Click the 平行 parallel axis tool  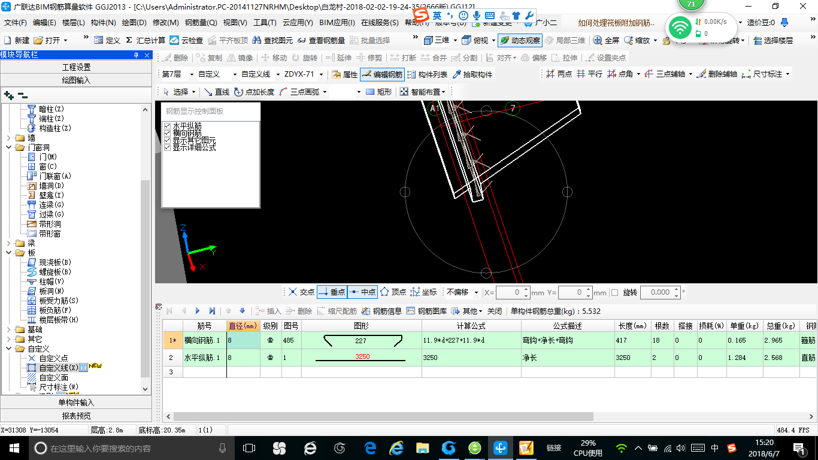click(x=589, y=74)
